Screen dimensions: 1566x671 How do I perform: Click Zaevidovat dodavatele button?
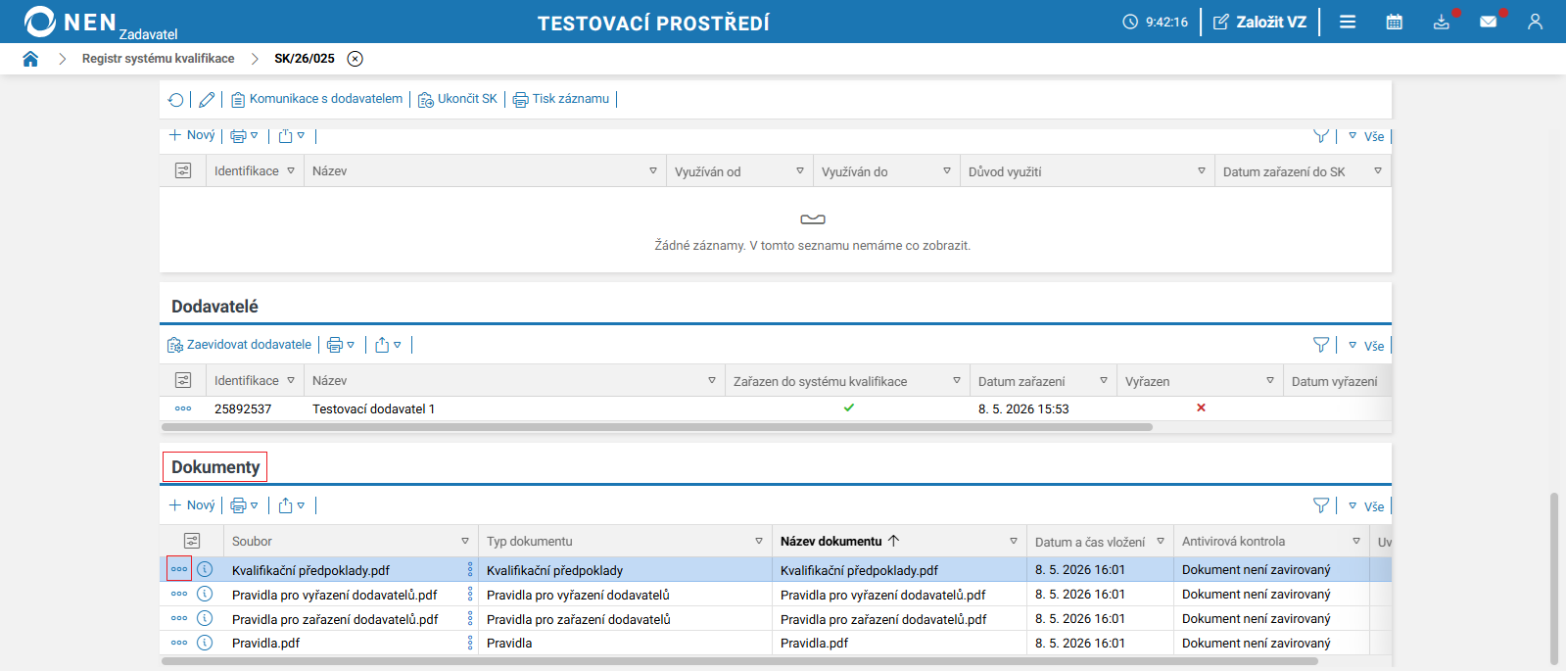[240, 345]
